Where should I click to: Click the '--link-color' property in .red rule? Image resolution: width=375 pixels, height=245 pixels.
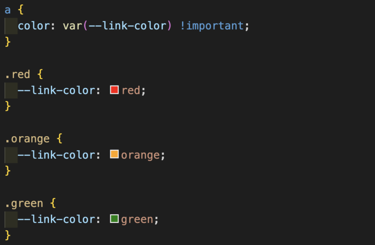pos(57,90)
